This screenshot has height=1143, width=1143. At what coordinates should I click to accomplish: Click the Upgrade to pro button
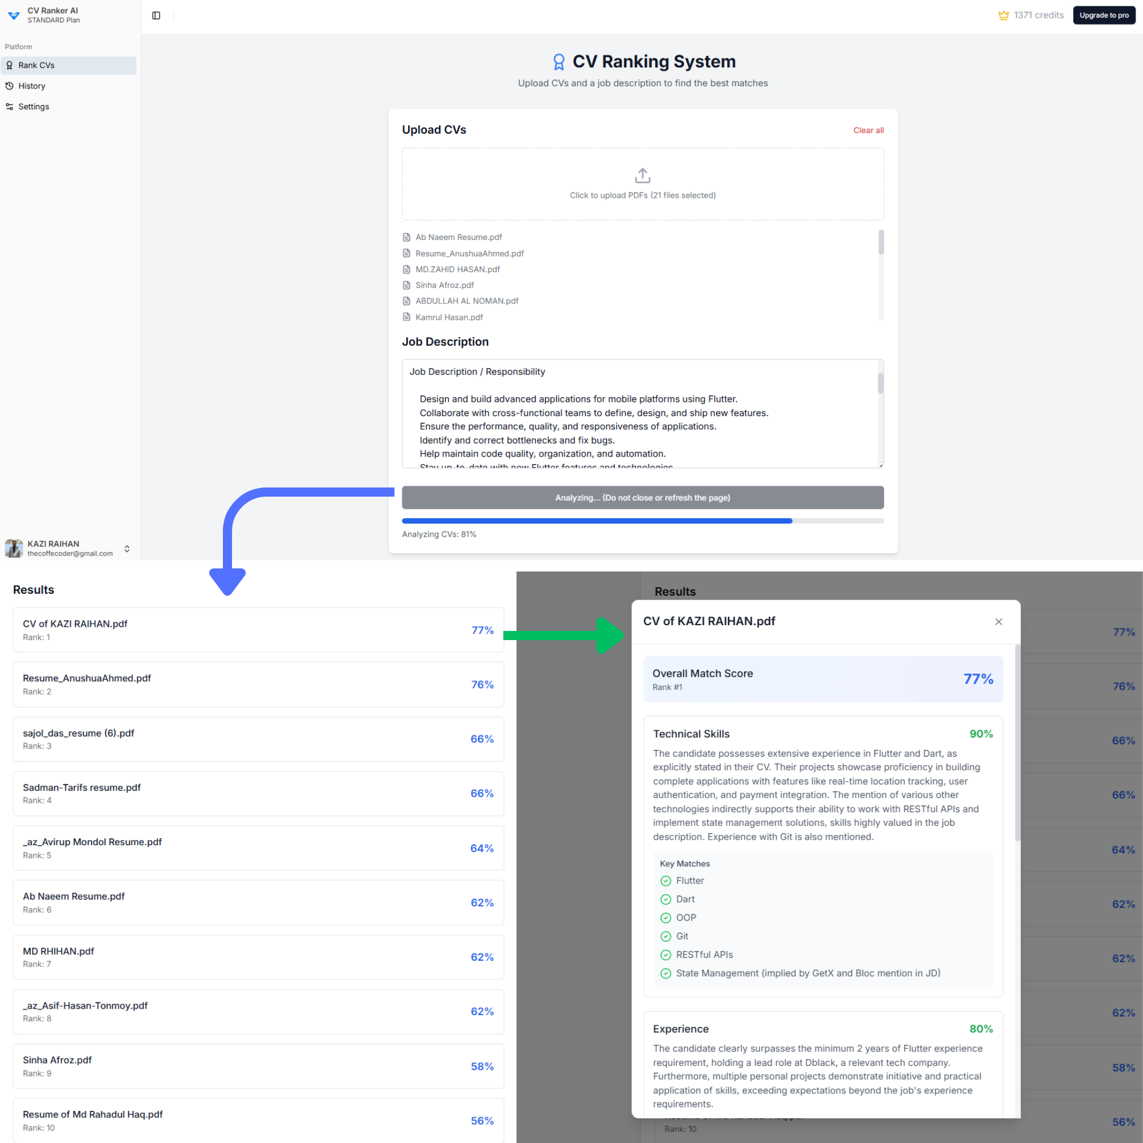(x=1104, y=15)
